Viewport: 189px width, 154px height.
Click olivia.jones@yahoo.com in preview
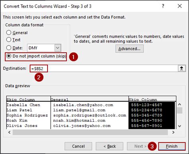pos(82,126)
